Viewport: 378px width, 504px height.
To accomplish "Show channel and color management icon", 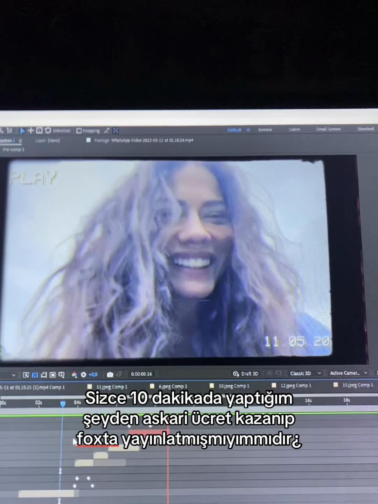I will coord(74,375).
